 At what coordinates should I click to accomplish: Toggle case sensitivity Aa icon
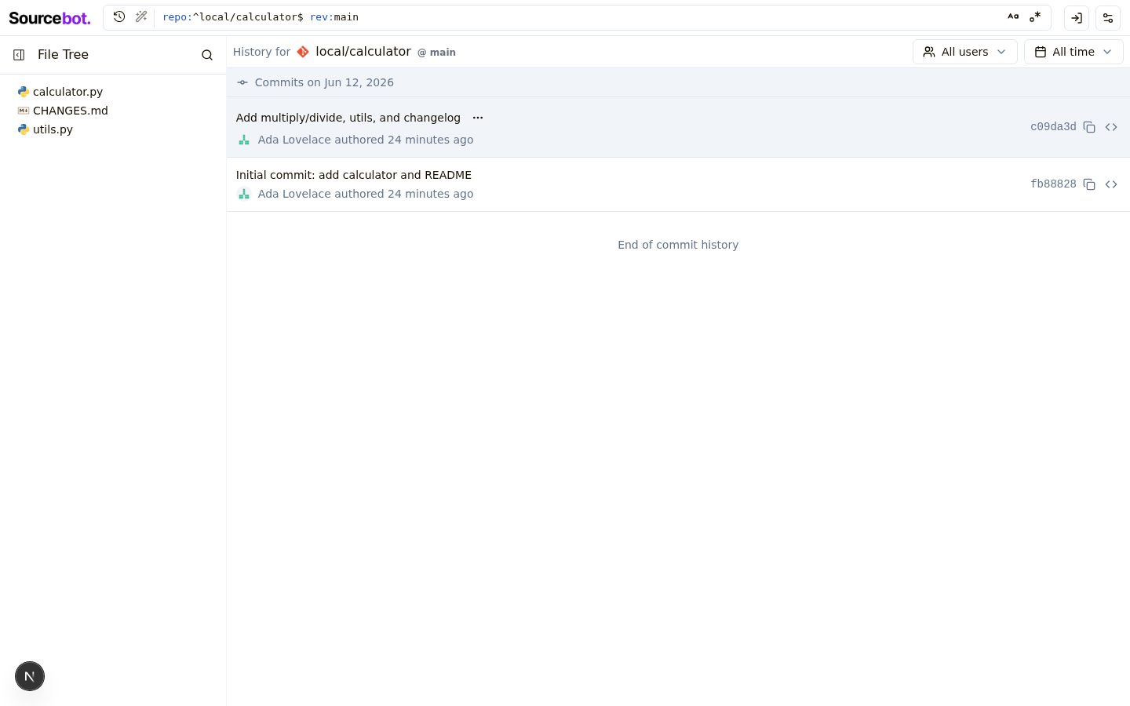[1013, 16]
